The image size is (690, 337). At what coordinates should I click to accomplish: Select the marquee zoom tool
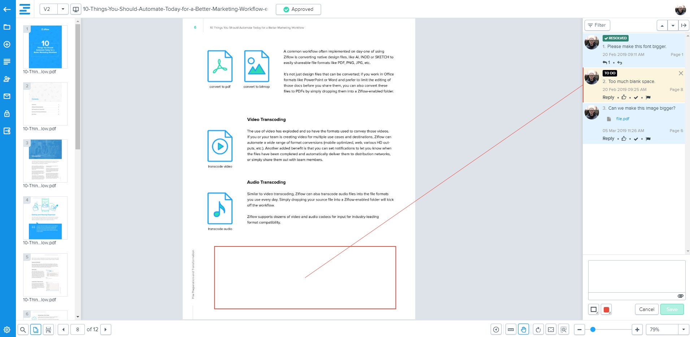pos(564,329)
